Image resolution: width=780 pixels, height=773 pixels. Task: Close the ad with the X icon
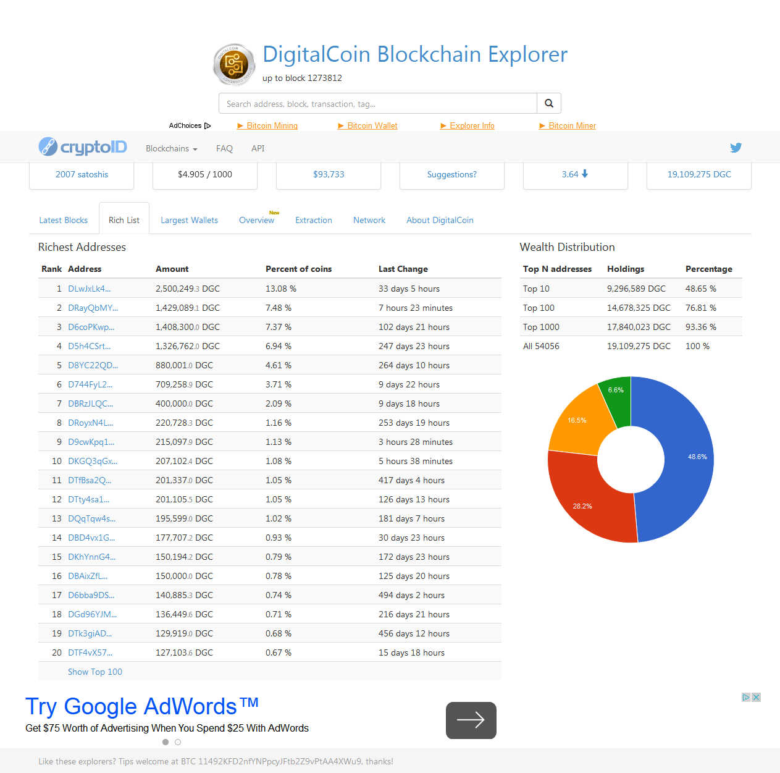click(756, 697)
